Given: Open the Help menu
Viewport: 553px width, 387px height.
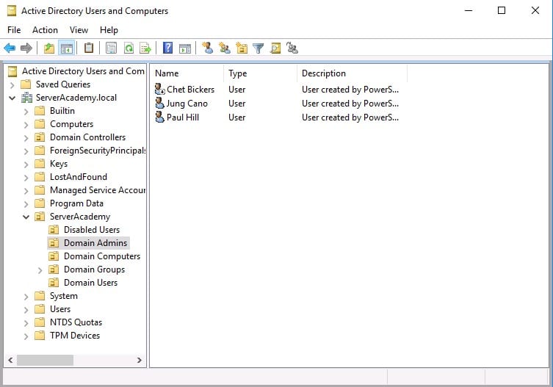Looking at the screenshot, I should pyautogui.click(x=109, y=30).
